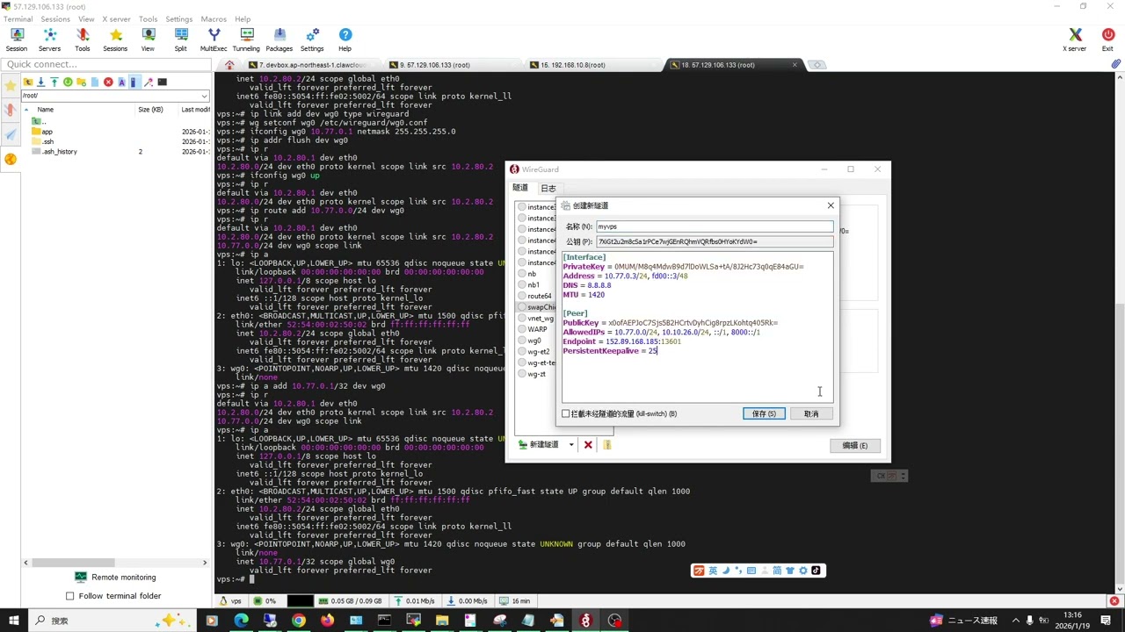Screen dimensions: 1125x632
Task: Start the X server icon
Action: tap(1075, 39)
